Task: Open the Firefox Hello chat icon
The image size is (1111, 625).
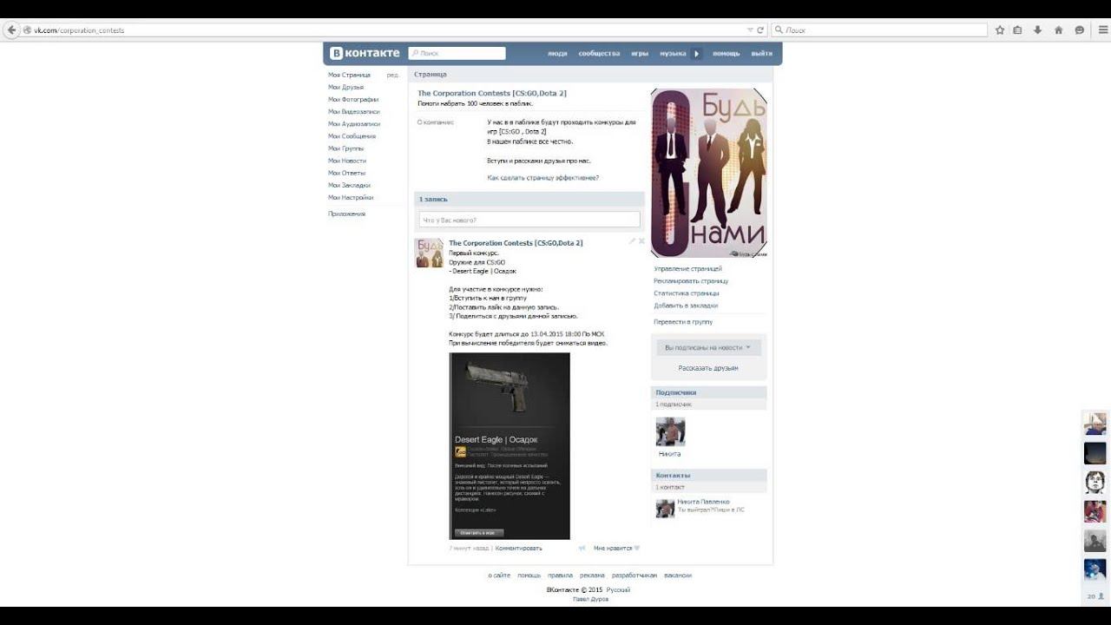Action: click(x=1079, y=30)
